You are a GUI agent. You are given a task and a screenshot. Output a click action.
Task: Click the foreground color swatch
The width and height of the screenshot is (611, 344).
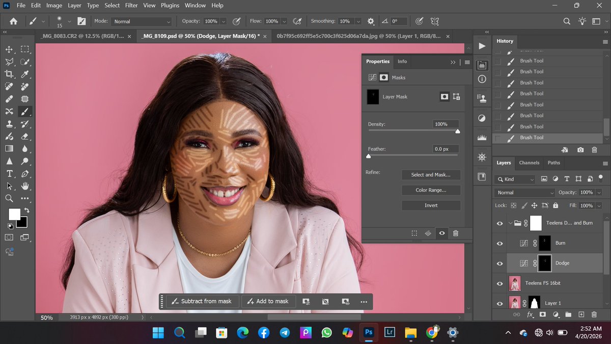click(14, 214)
